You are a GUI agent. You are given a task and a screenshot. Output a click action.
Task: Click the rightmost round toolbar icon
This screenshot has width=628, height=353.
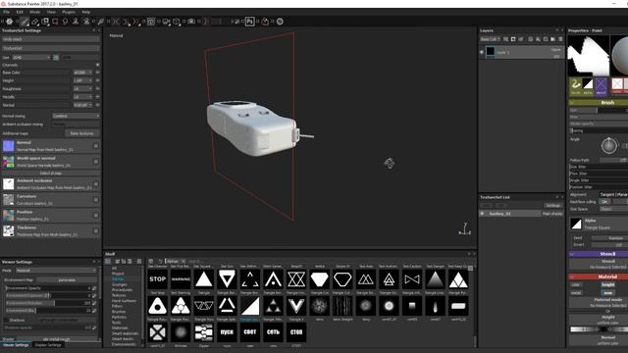coord(280,22)
